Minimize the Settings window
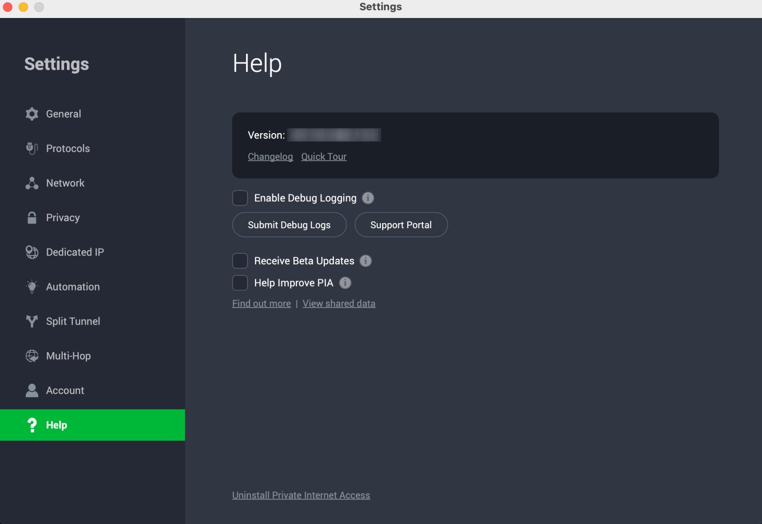The image size is (762, 524). (x=23, y=7)
